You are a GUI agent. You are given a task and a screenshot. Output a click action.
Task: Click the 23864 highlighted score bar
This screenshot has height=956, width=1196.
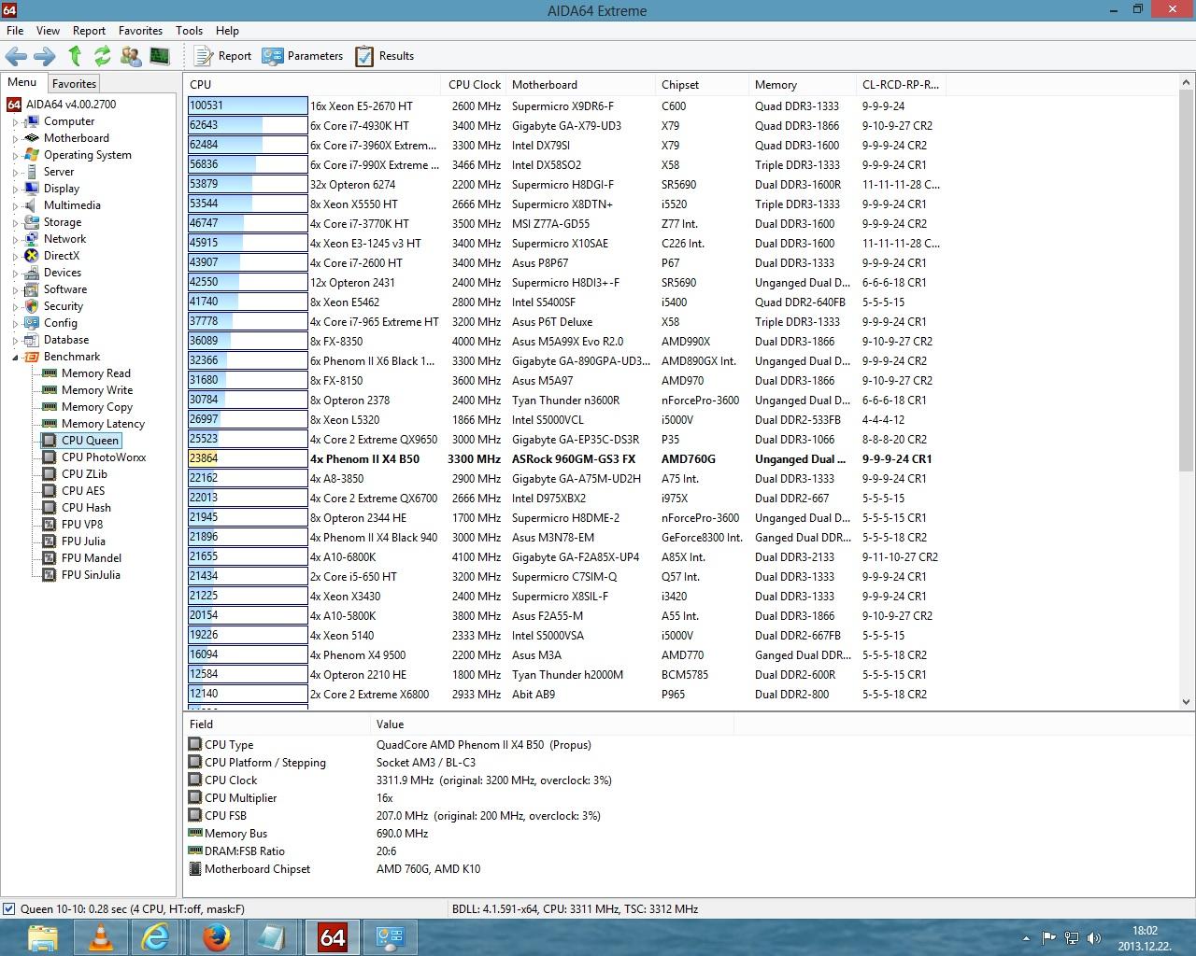[248, 458]
